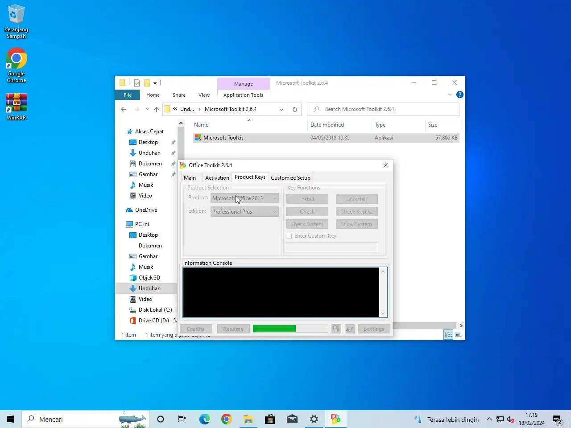The image size is (571, 428).
Task: Switch to the Activation tab
Action: point(217,178)
